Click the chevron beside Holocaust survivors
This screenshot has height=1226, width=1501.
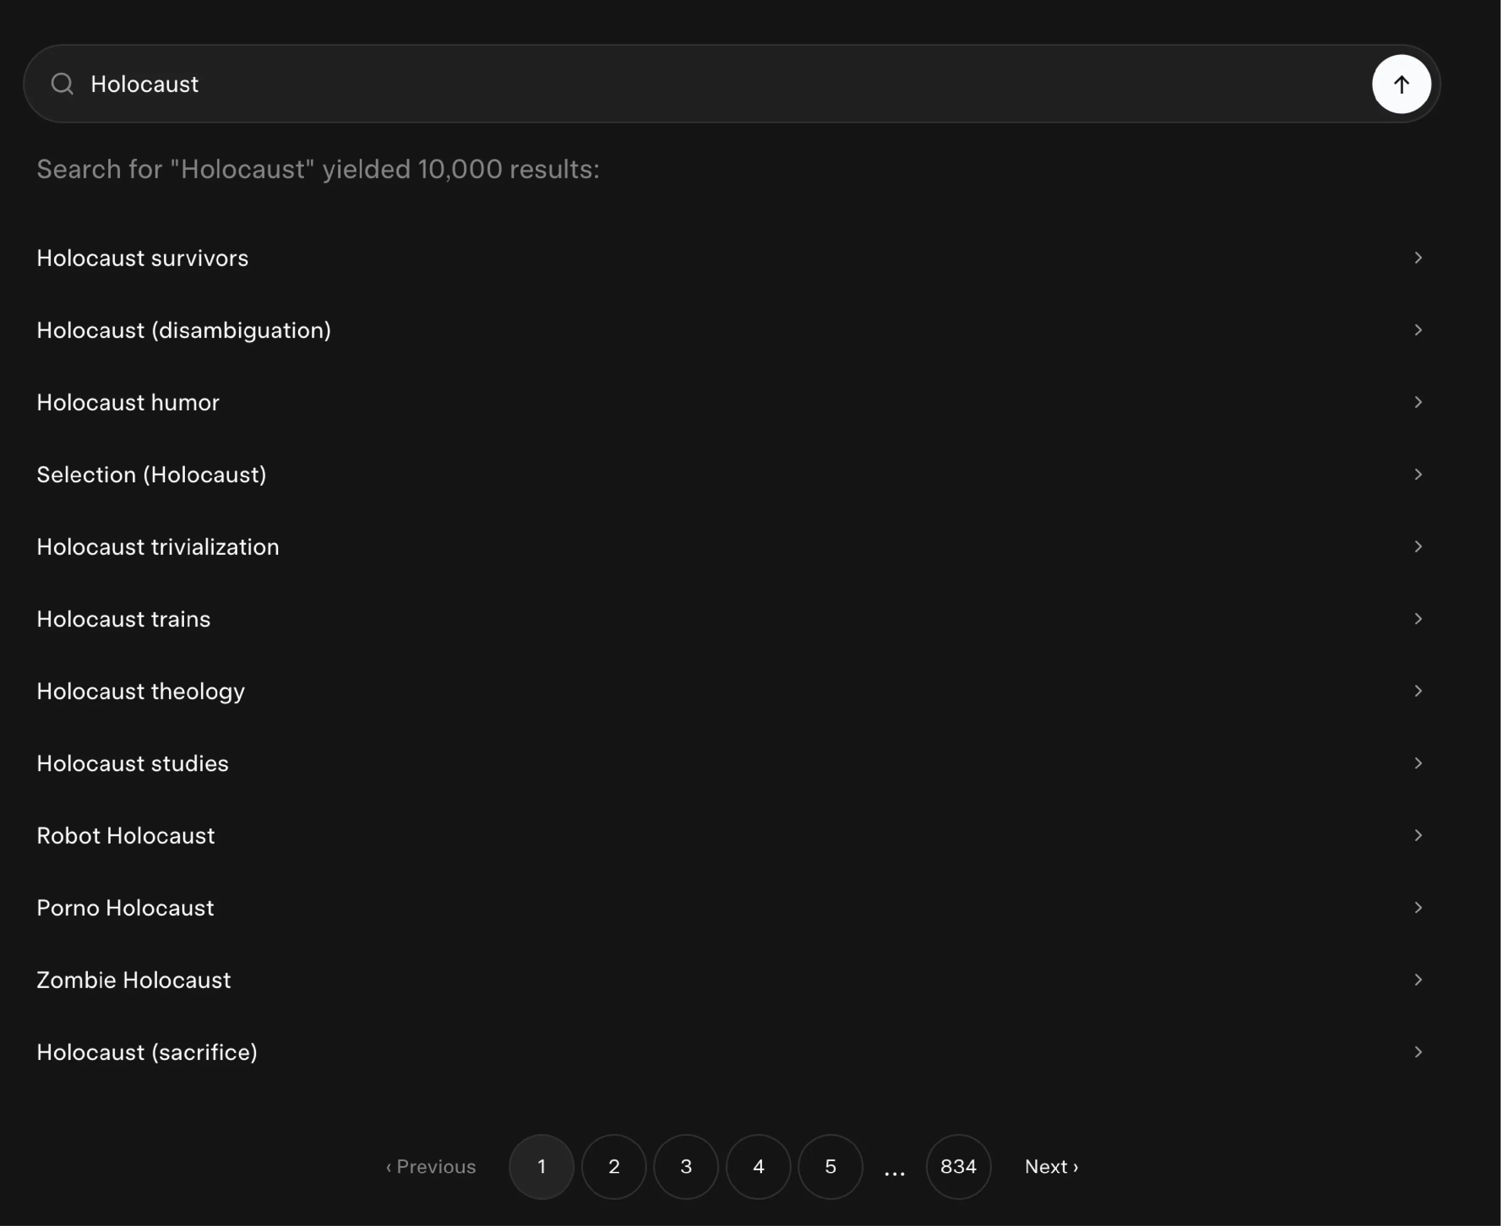pos(1418,258)
